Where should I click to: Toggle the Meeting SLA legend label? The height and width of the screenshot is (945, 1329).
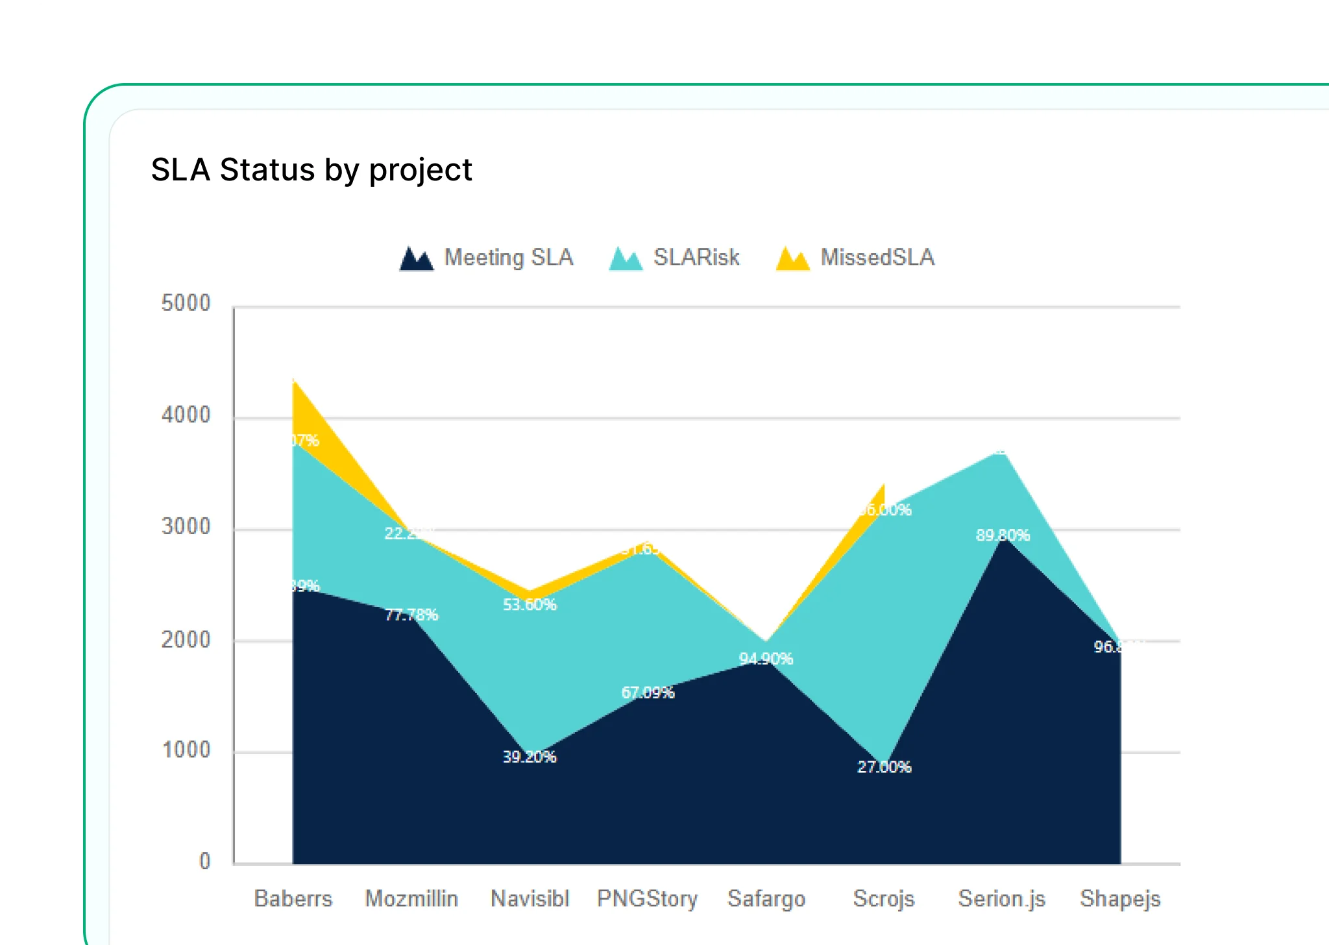coord(509,258)
